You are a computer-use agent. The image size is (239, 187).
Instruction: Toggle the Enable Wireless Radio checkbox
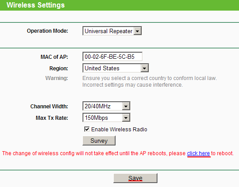pyautogui.click(x=87, y=129)
